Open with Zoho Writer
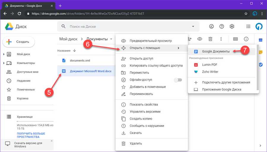The width and height of the screenshot is (267, 152). coord(222,72)
